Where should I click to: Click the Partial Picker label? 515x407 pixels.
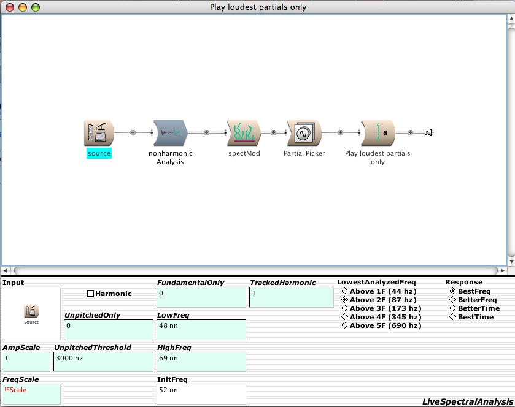pyautogui.click(x=304, y=153)
